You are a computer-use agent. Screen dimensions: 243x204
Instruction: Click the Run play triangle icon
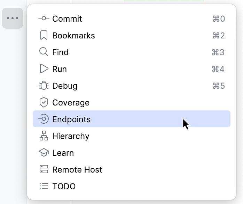(44, 69)
